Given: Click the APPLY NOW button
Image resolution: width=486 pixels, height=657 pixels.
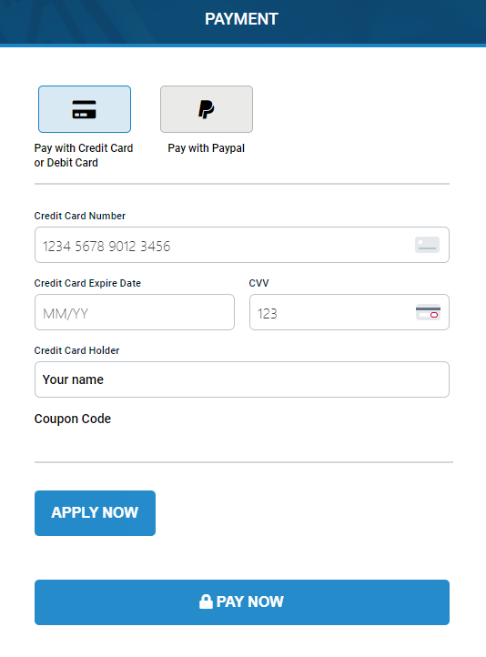Looking at the screenshot, I should coord(95,513).
